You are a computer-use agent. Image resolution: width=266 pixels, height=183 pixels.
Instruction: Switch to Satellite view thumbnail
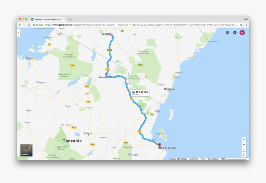27,150
